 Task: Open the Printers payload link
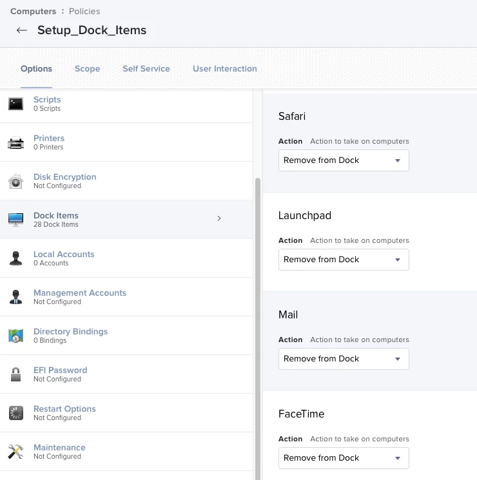tap(49, 138)
